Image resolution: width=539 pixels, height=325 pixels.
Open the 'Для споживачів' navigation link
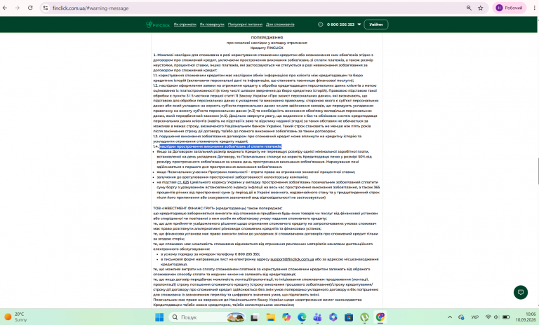280,25
